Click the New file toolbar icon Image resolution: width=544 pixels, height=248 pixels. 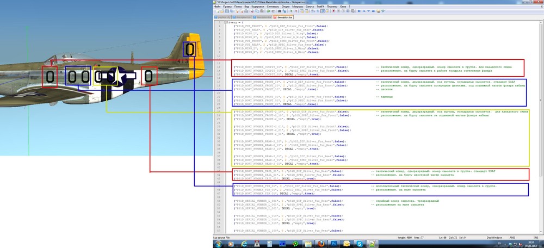pyautogui.click(x=218, y=10)
